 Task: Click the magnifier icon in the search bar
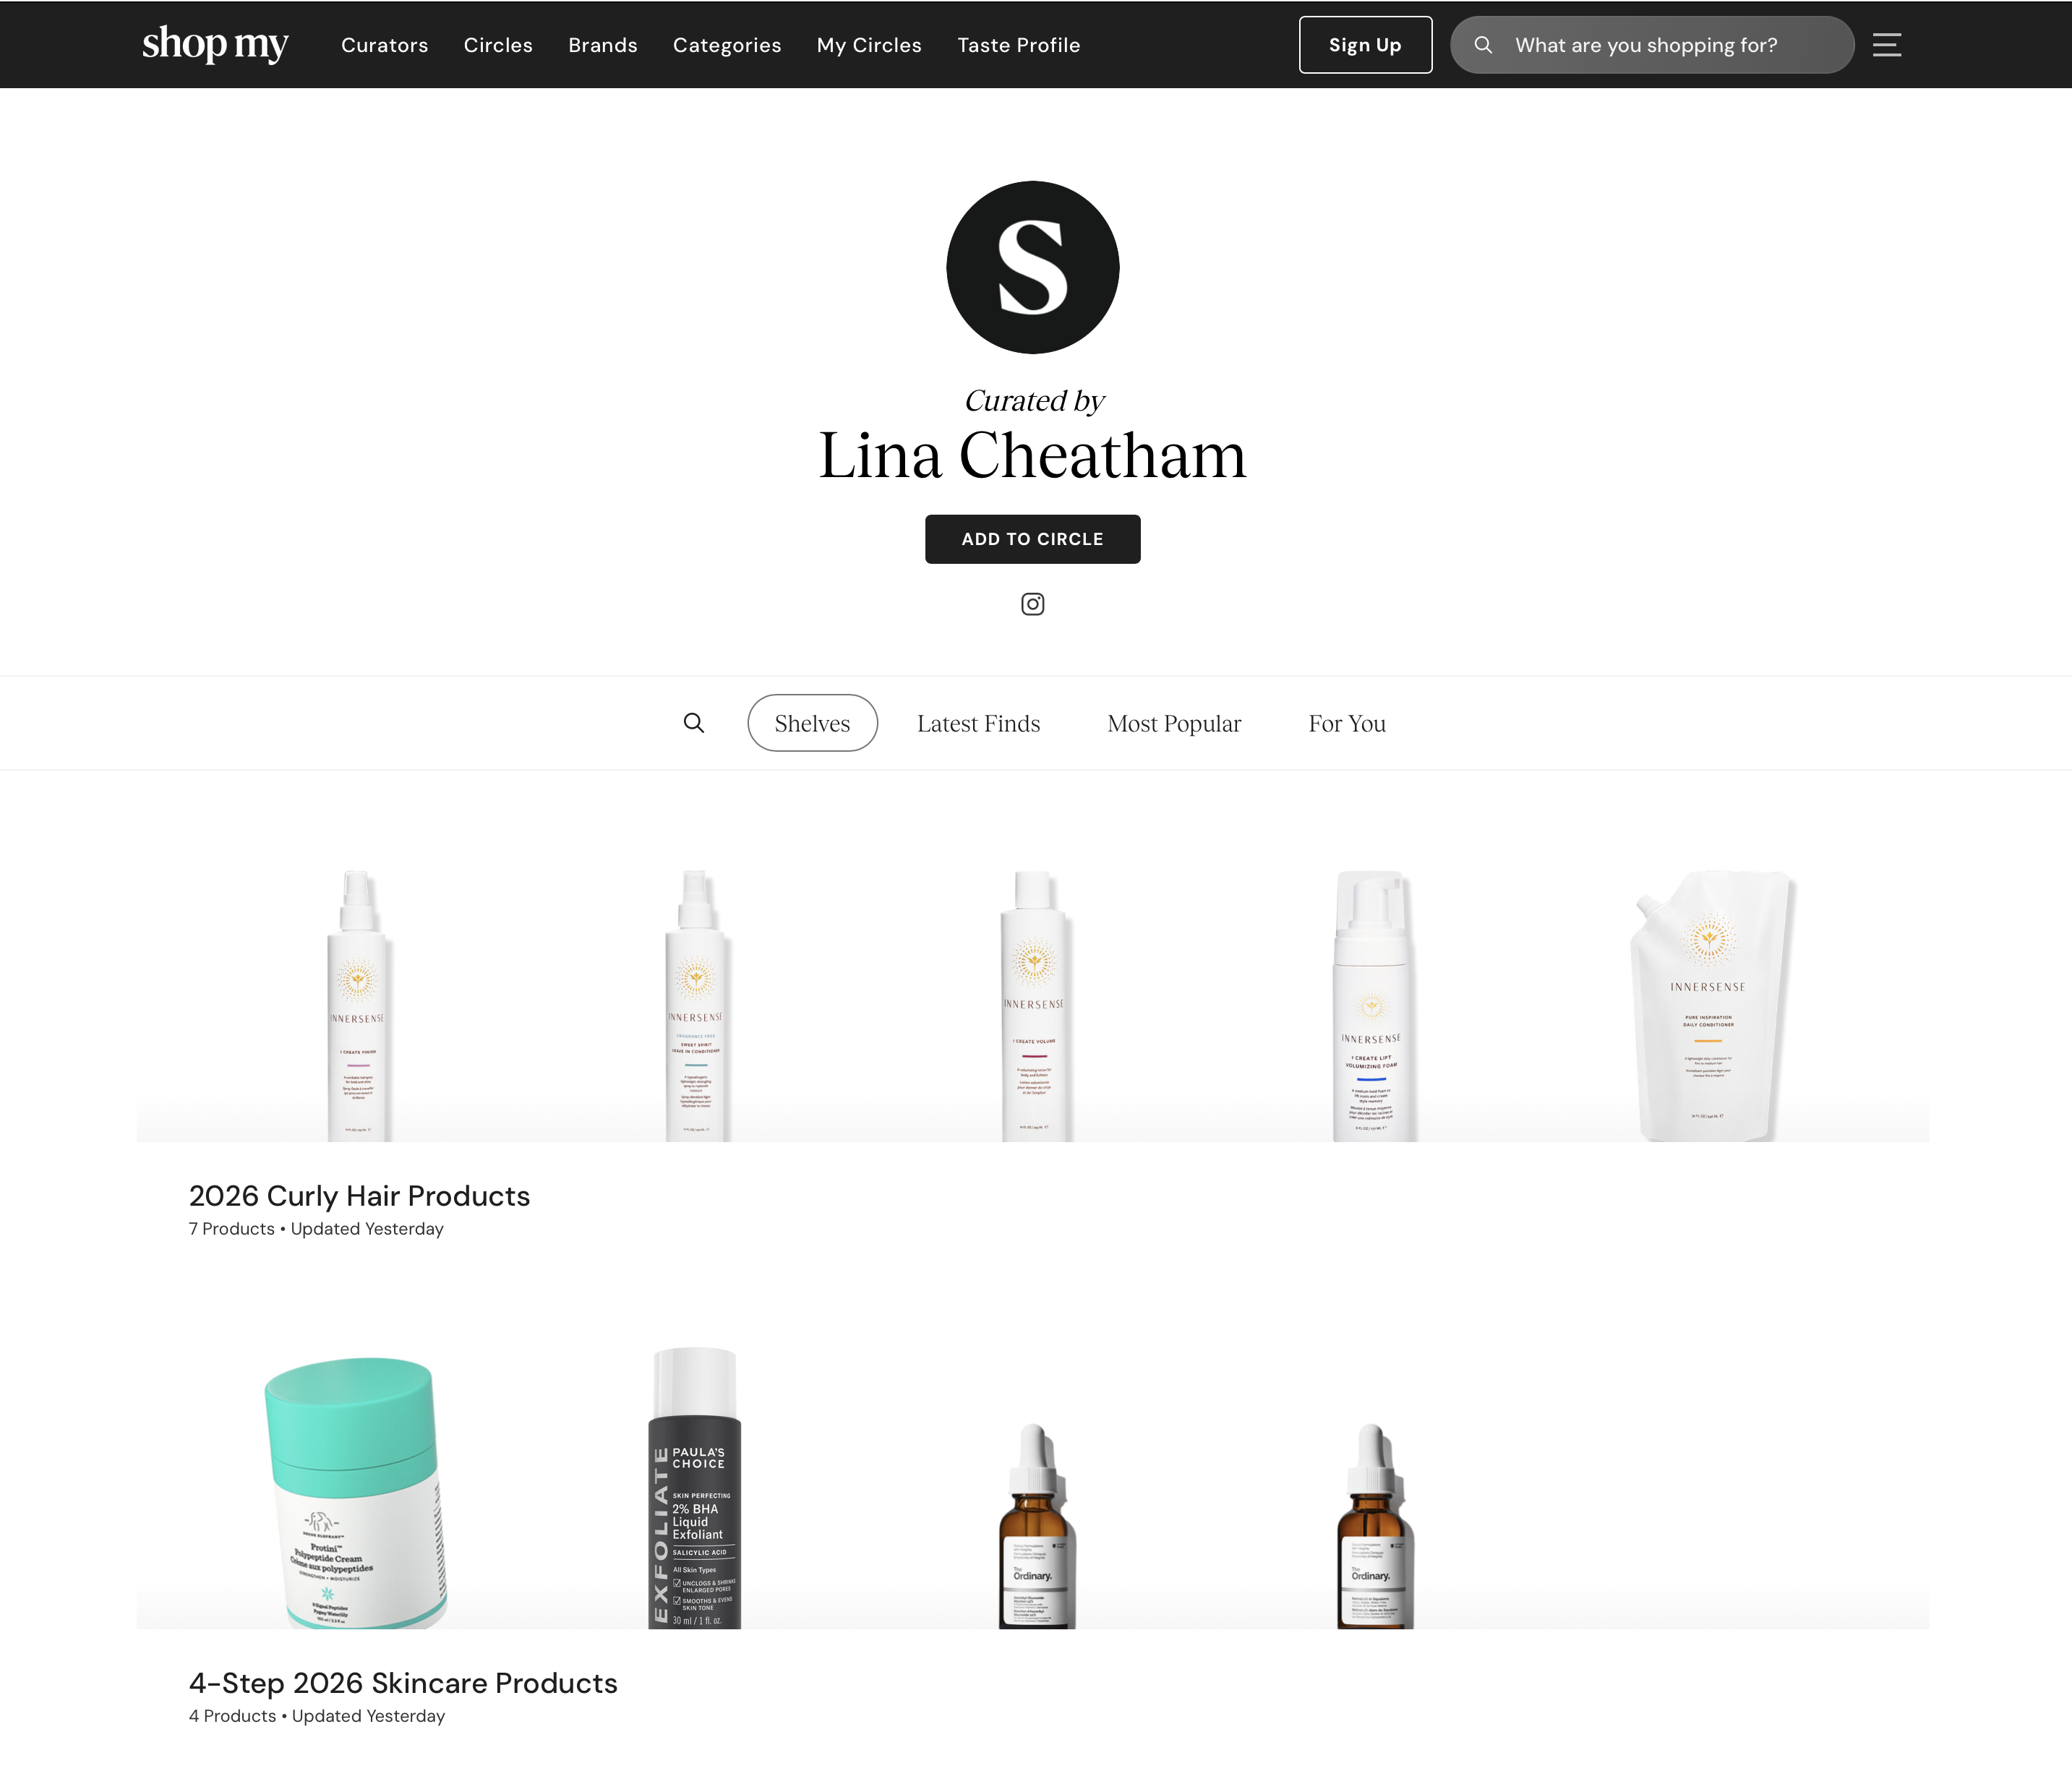(x=1483, y=45)
